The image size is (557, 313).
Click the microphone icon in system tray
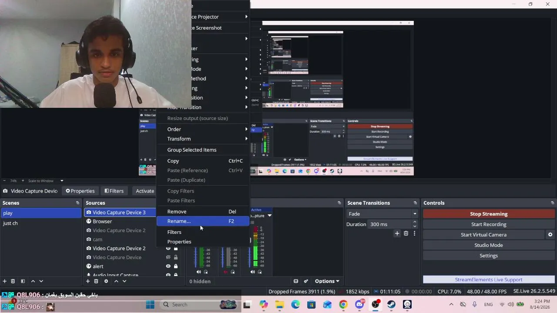point(474,304)
